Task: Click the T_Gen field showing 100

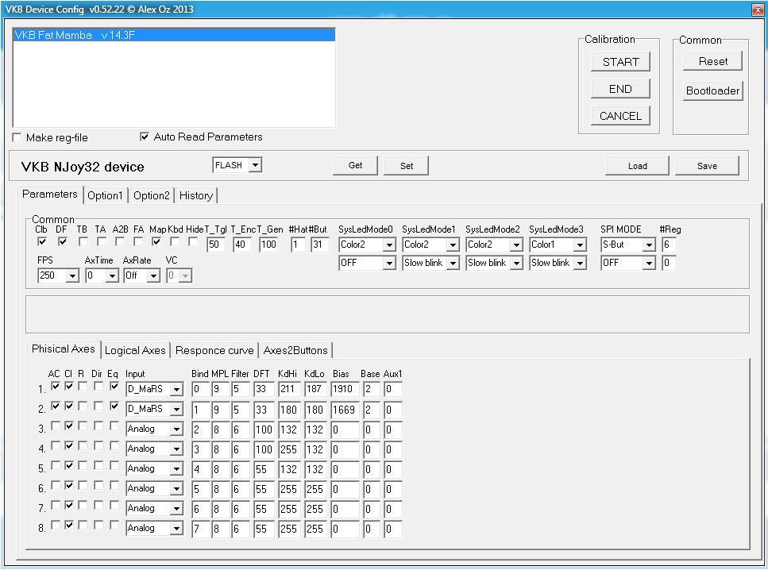Action: tap(269, 245)
